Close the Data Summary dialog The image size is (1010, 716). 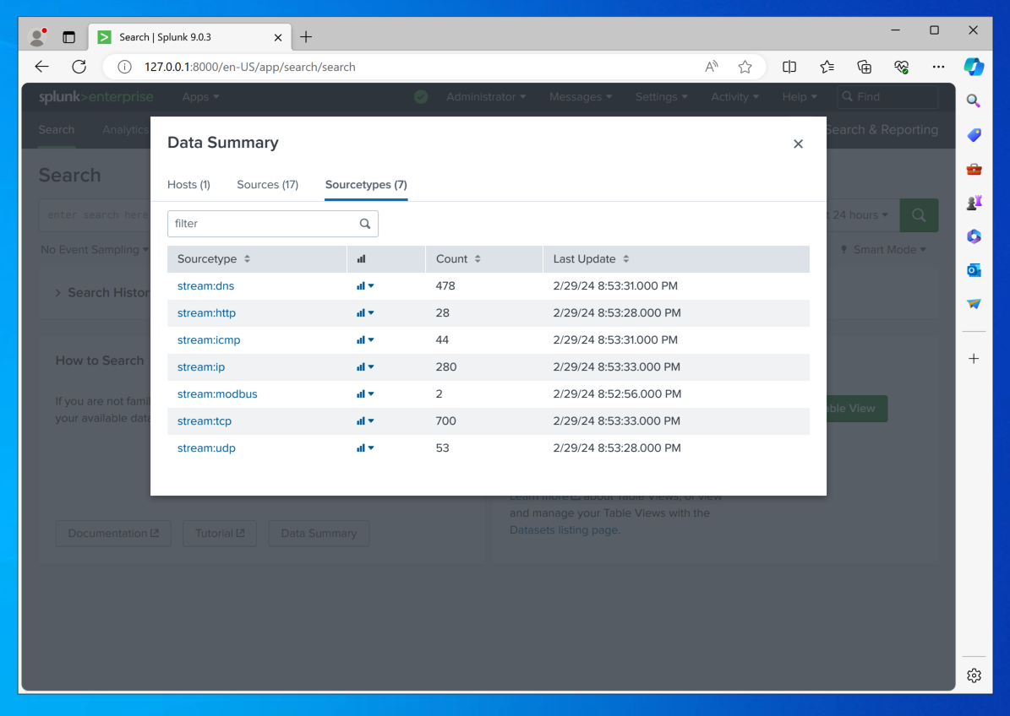click(x=798, y=144)
